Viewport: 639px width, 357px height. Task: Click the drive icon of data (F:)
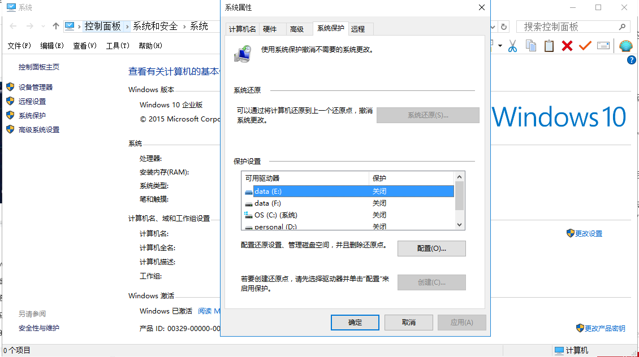click(249, 203)
